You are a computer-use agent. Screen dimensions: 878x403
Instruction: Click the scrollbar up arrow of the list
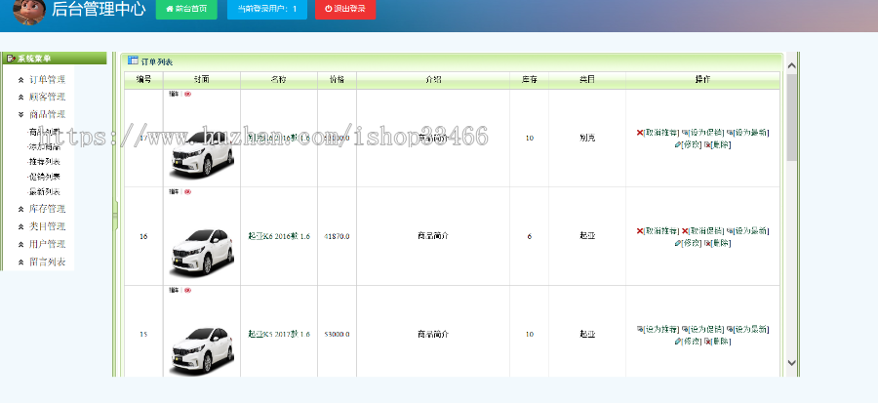pyautogui.click(x=791, y=65)
